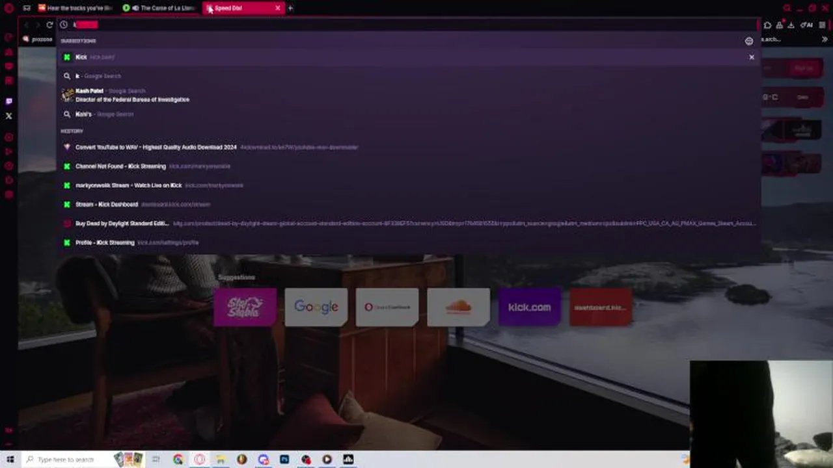
Task: Open the Windows Start menu
Action: 10,460
